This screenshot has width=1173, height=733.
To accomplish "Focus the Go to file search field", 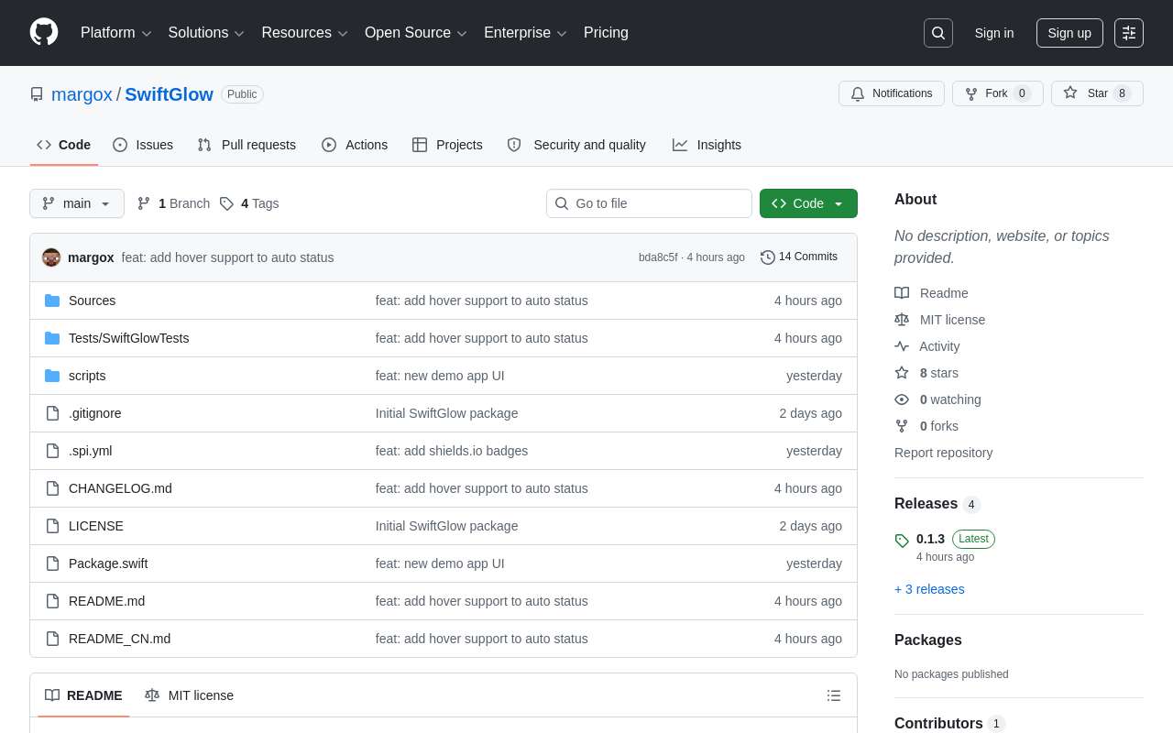I will [x=649, y=203].
